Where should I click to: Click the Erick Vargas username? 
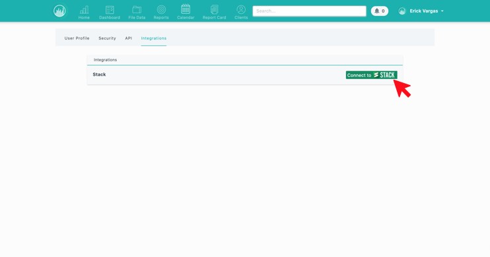pos(424,11)
